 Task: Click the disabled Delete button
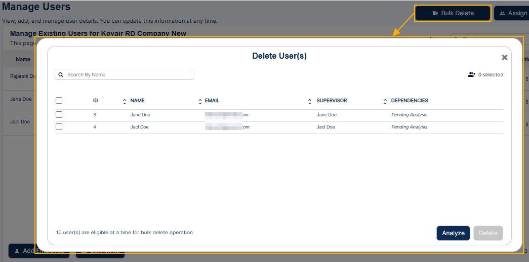tap(488, 233)
